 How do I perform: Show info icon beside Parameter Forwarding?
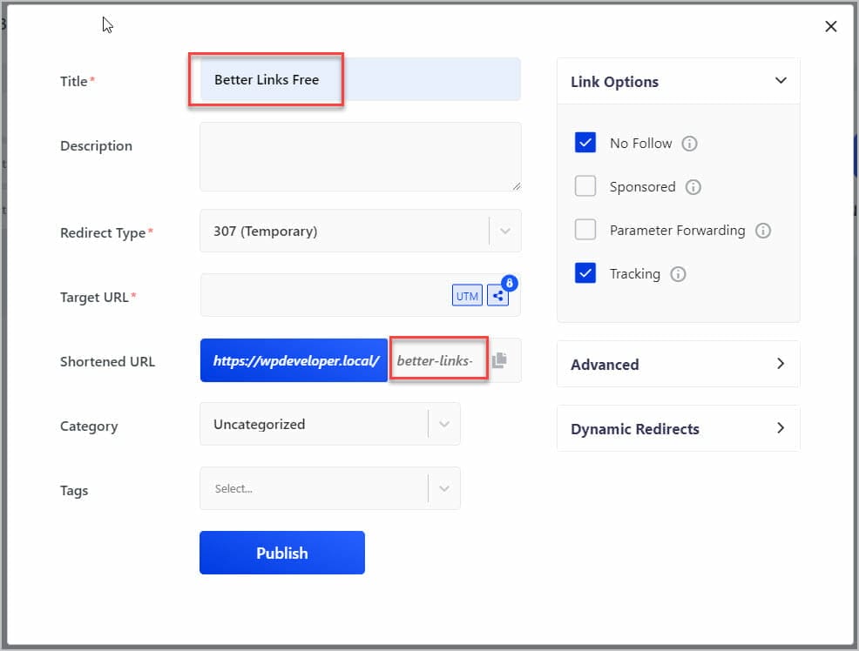tap(763, 231)
